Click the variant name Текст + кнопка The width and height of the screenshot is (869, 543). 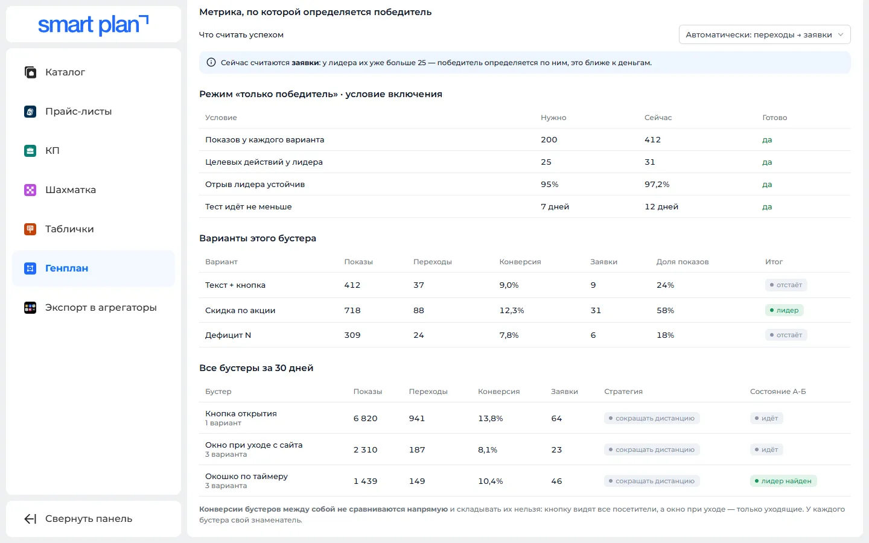235,285
